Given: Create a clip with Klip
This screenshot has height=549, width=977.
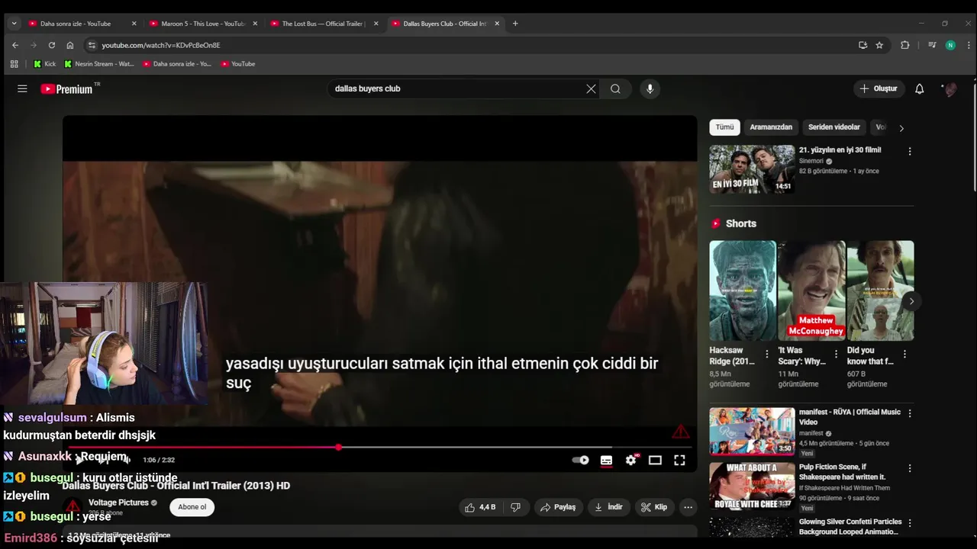Looking at the screenshot, I should coord(654,507).
